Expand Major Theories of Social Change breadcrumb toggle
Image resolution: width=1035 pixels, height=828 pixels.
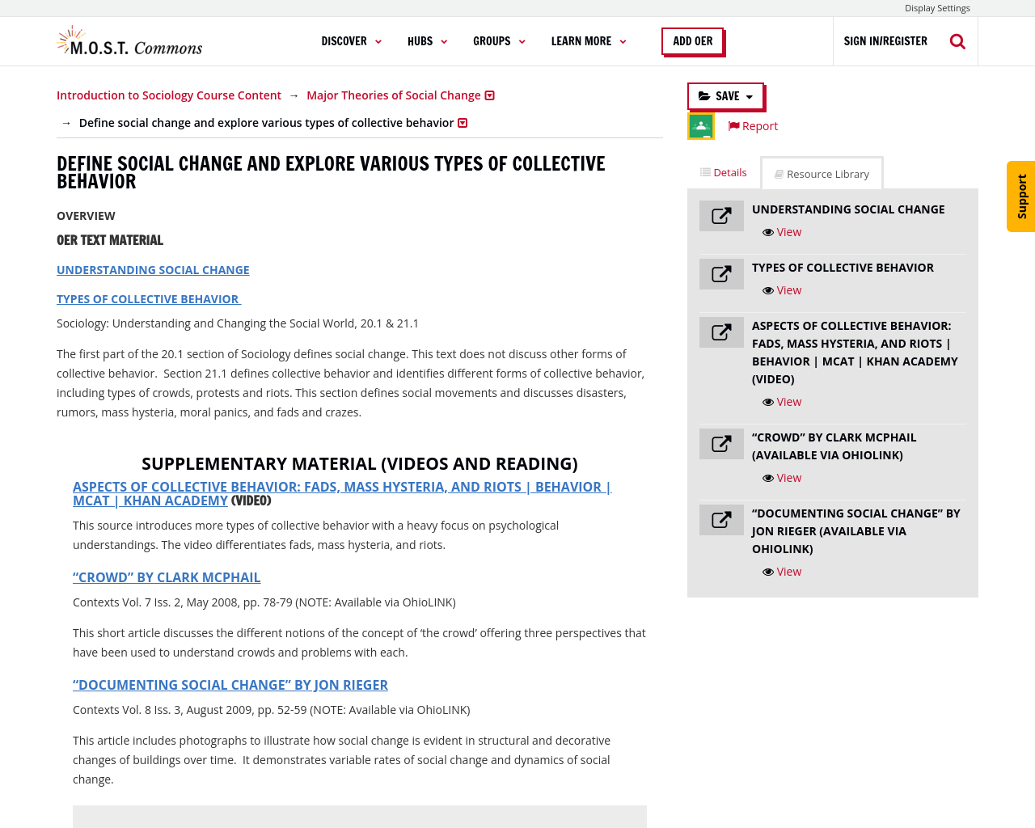[x=489, y=95]
